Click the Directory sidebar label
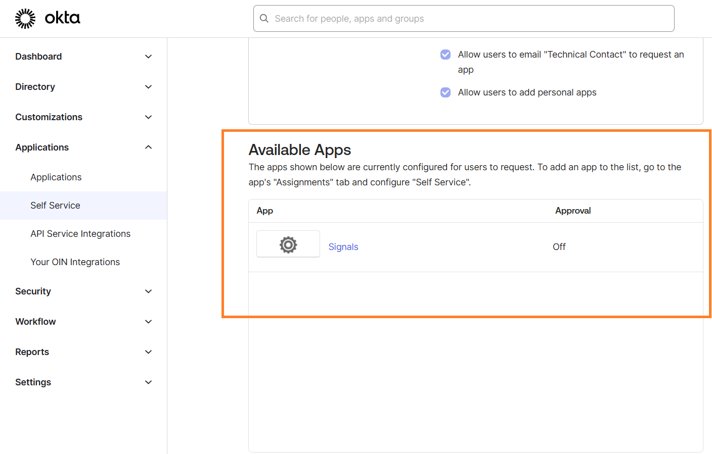This screenshot has width=712, height=454. 35,87
